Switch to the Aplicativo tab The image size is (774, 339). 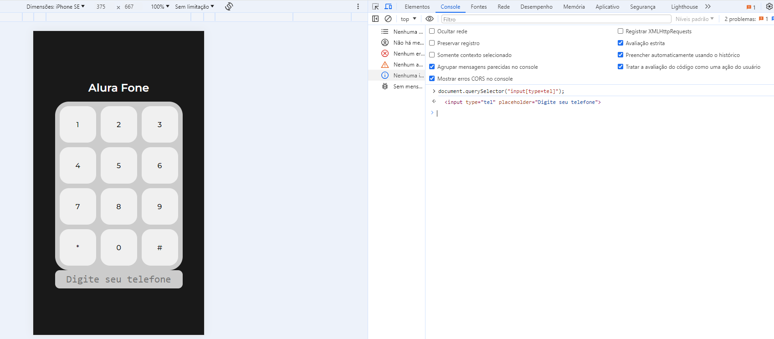(x=607, y=6)
